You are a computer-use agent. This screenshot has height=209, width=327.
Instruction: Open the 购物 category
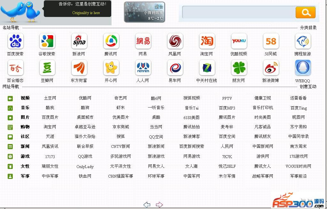click(x=25, y=127)
